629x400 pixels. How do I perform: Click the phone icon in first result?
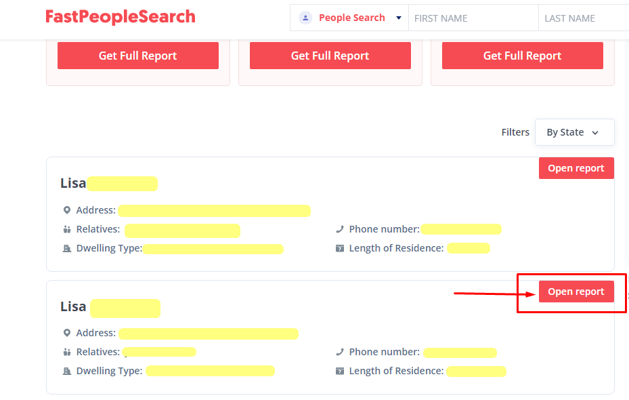pyautogui.click(x=340, y=229)
